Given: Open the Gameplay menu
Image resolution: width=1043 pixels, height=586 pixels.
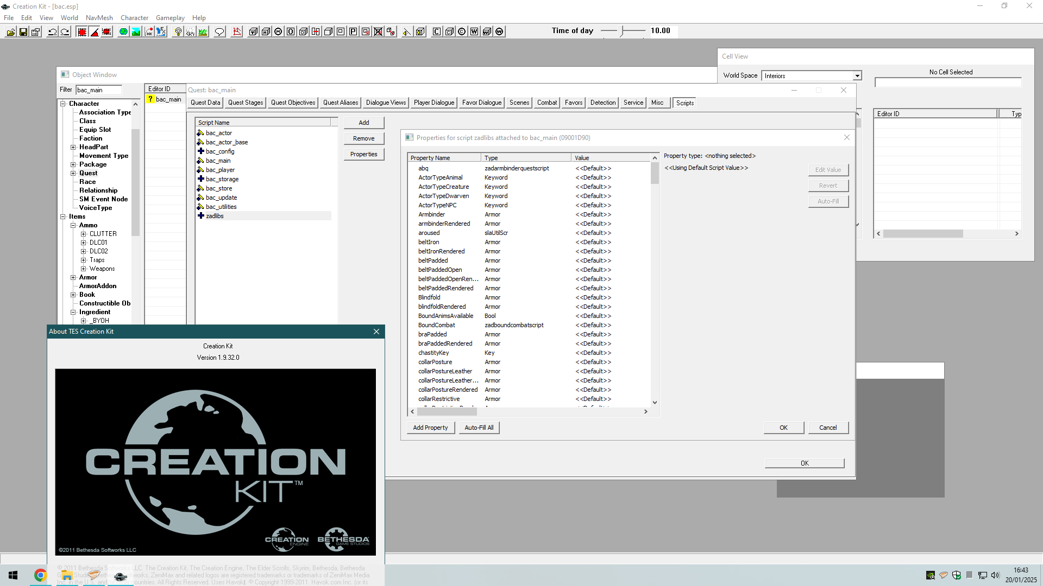Looking at the screenshot, I should [x=170, y=18].
